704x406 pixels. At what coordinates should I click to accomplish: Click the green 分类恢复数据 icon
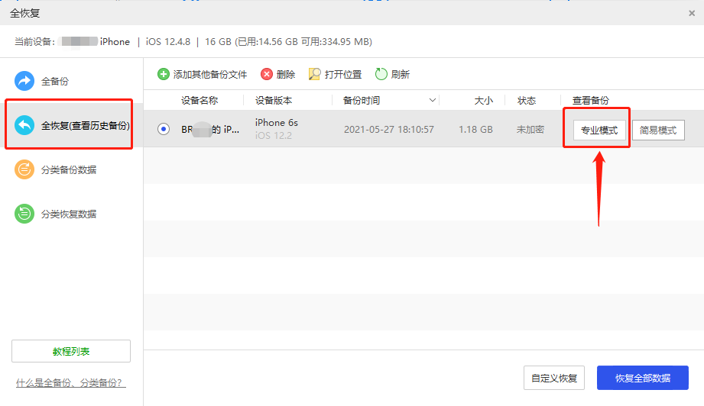click(x=24, y=214)
